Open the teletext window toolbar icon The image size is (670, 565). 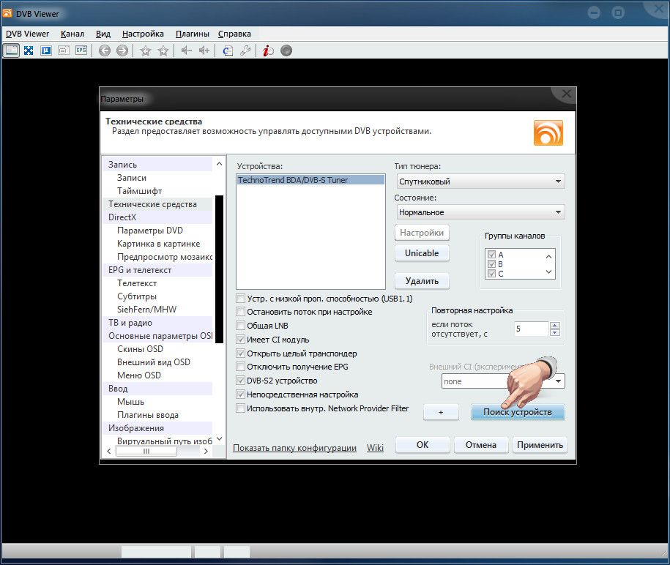click(x=64, y=50)
